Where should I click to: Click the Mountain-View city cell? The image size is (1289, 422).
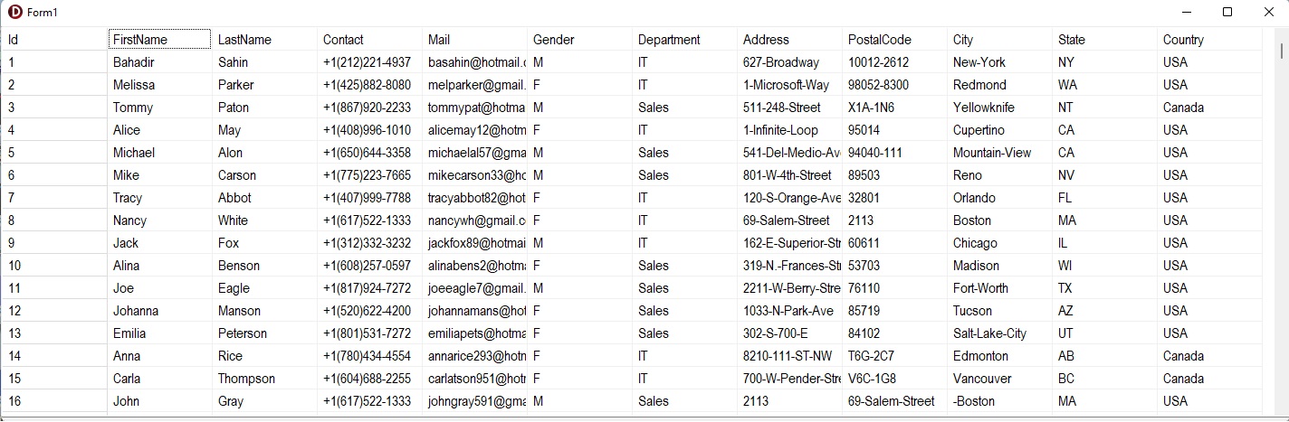pos(999,153)
